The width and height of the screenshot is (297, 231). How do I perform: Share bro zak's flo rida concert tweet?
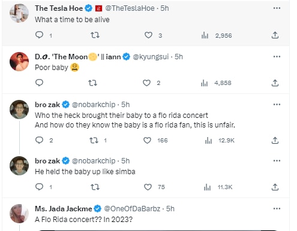click(x=275, y=141)
